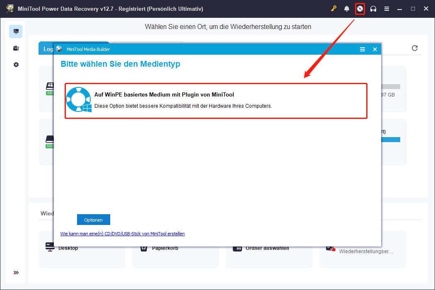435x290 pixels.
Task: Open the toolkit icon in the sidebar
Action: (x=16, y=48)
